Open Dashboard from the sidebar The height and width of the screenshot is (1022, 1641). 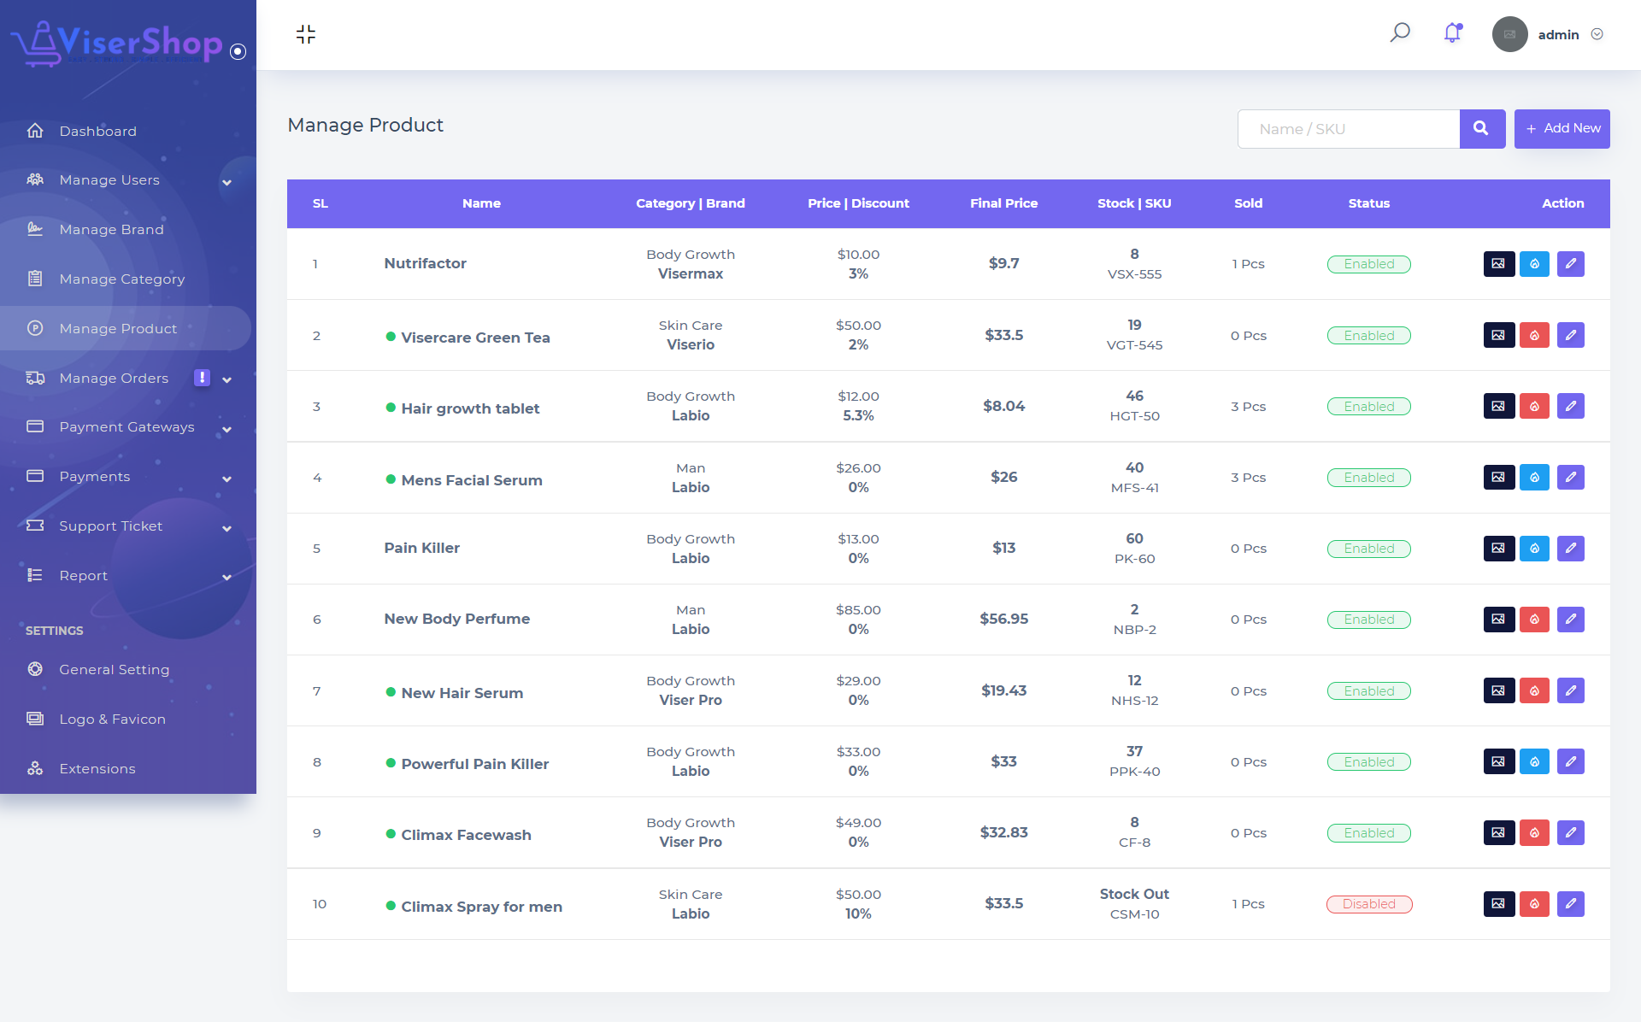pyautogui.click(x=97, y=132)
